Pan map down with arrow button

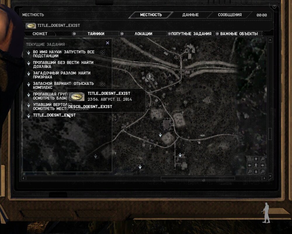pos(256,171)
